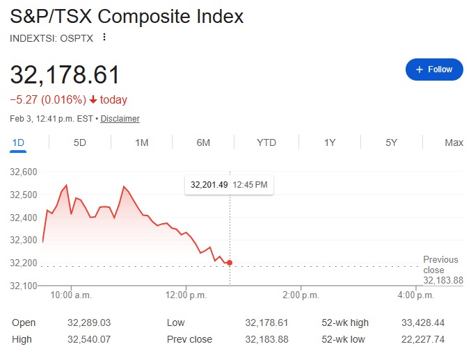The height and width of the screenshot is (351, 471).
Task: Click the S&P/TSX Composite Index title
Action: point(127,16)
